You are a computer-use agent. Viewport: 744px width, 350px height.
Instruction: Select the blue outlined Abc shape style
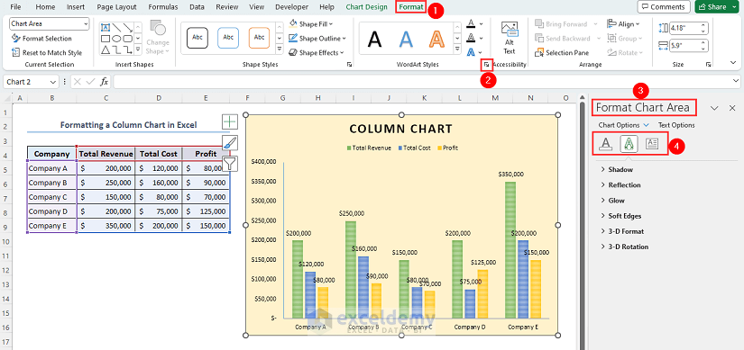[228, 38]
